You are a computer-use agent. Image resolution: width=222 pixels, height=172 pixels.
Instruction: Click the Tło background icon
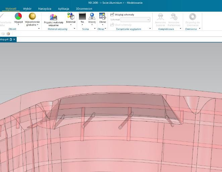point(82,16)
